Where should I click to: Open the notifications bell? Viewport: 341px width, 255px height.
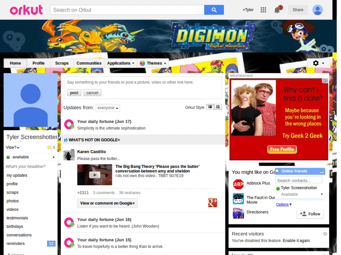point(277,10)
